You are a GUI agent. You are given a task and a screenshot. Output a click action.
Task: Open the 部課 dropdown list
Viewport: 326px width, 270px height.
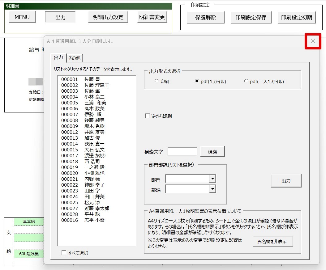pos(212,189)
